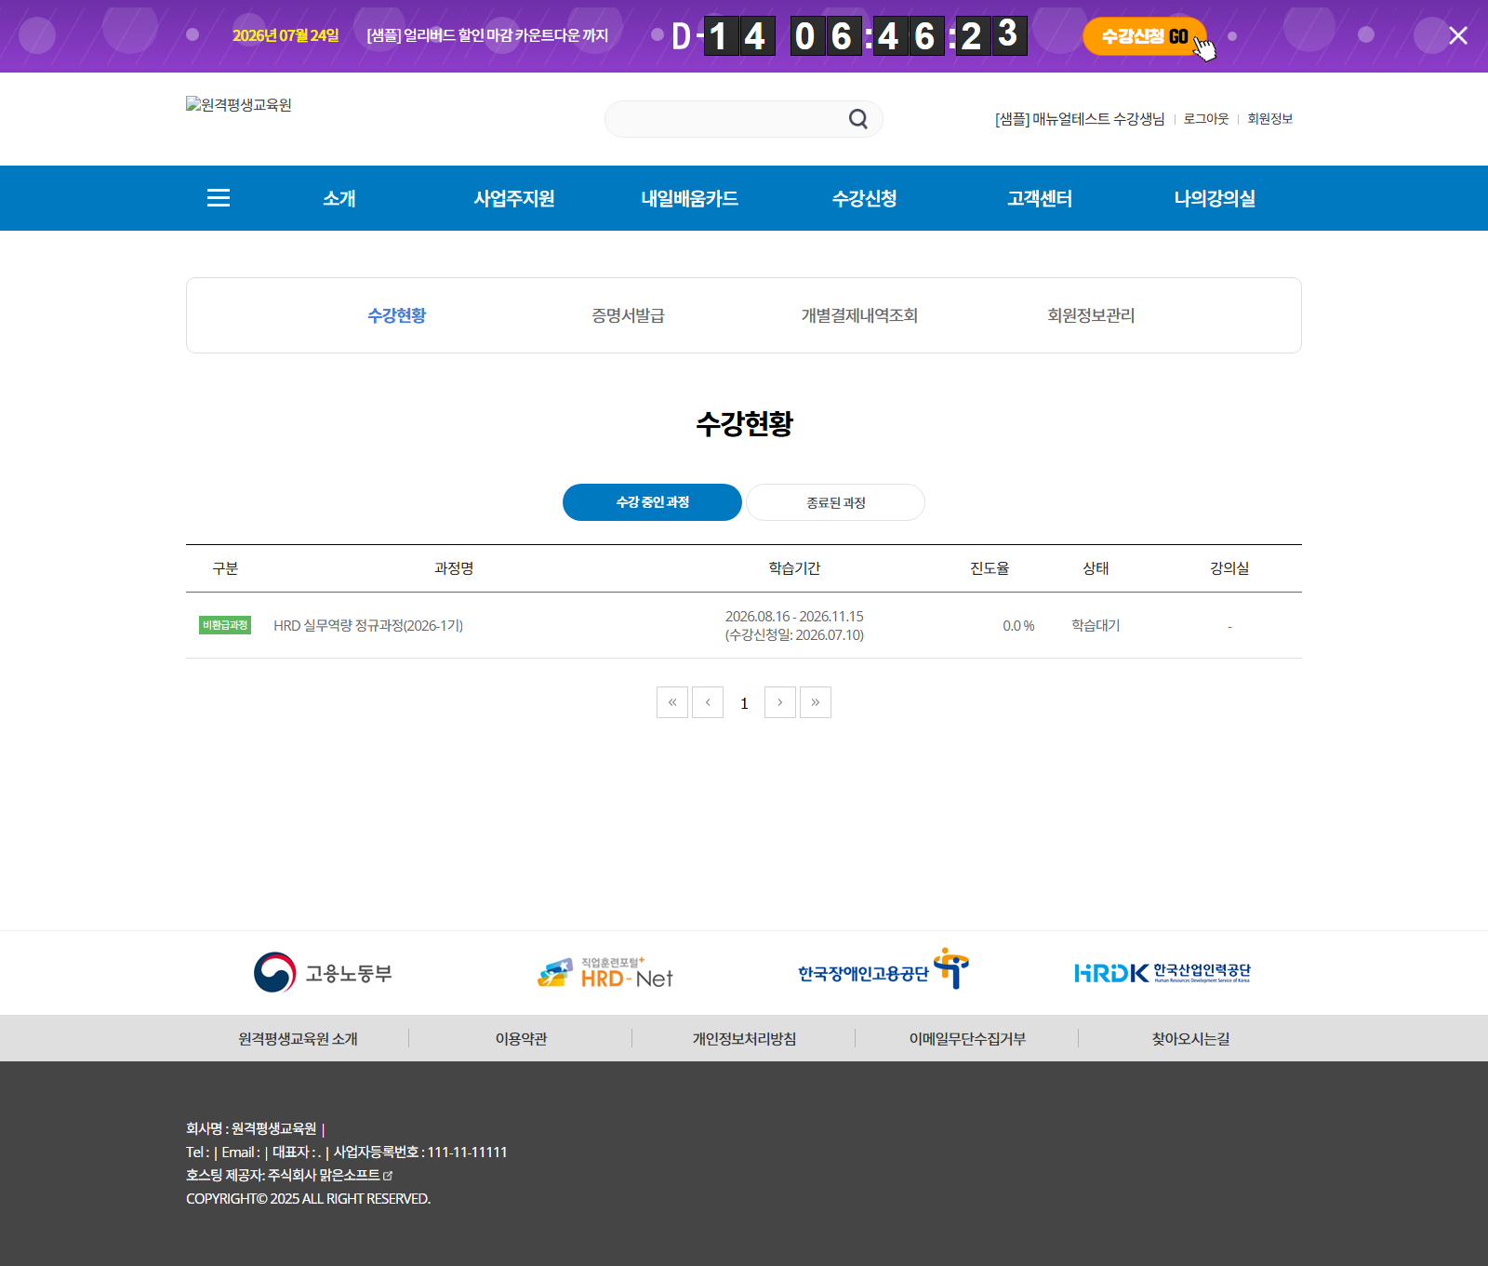Open 이용약관 footer link
Viewport: 1488px width, 1266px height.
pyautogui.click(x=521, y=1038)
